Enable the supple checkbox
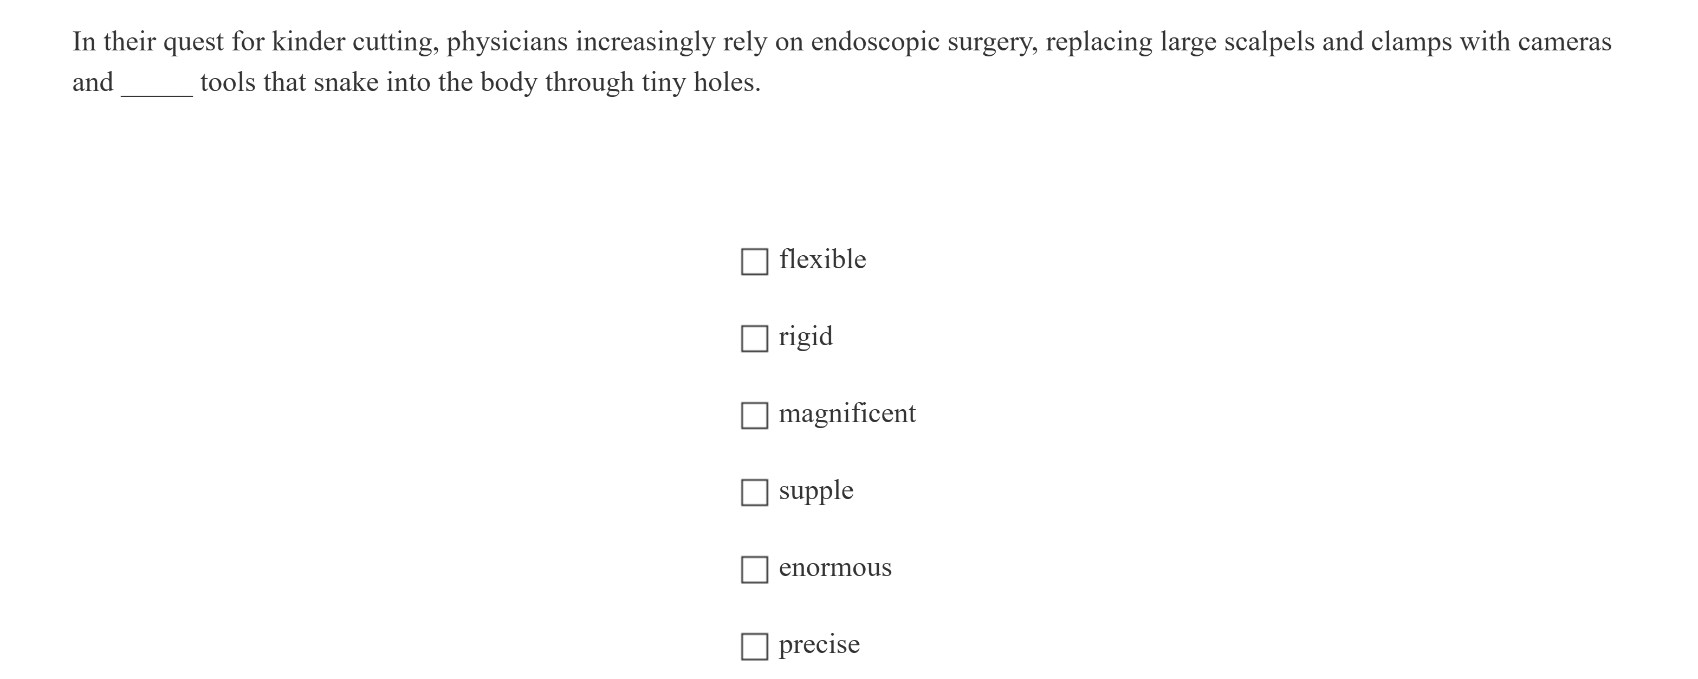This screenshot has width=1698, height=679. coord(754,493)
